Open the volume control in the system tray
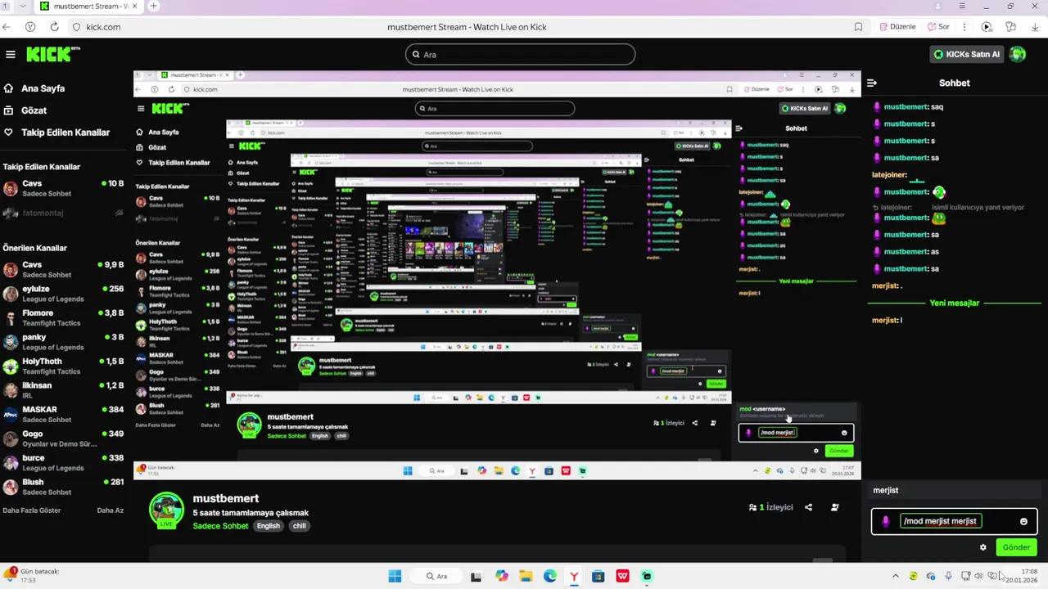Image resolution: width=1048 pixels, height=589 pixels. click(x=978, y=576)
